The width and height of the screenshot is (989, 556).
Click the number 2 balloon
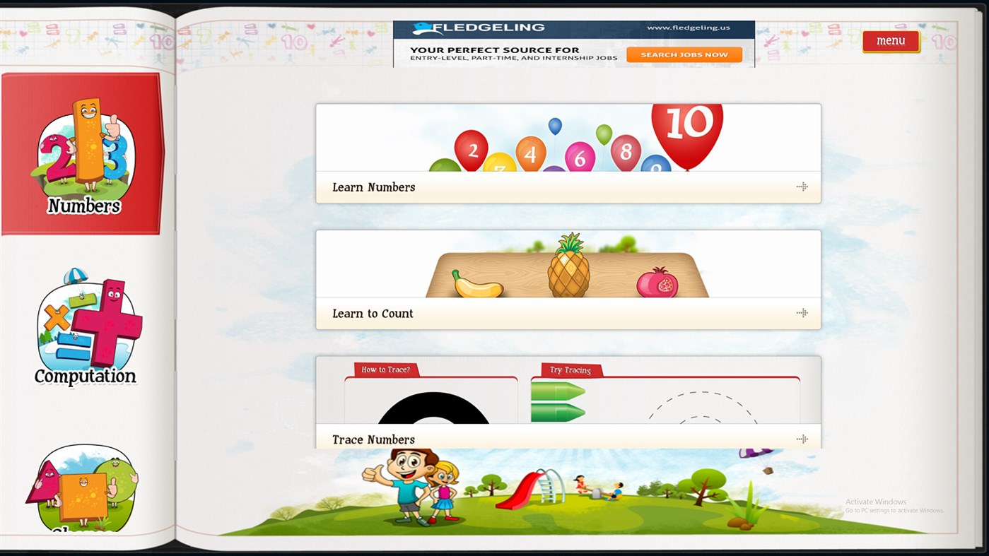tap(473, 149)
